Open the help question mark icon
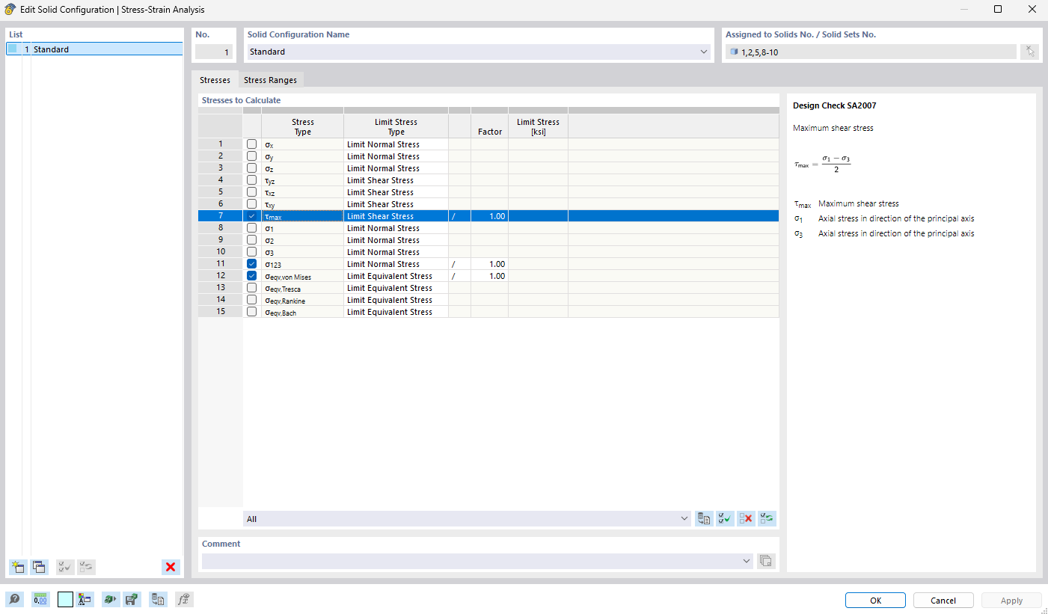This screenshot has width=1048, height=614. (x=15, y=599)
